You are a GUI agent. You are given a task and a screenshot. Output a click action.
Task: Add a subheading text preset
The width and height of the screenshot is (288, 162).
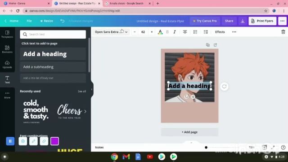pyautogui.click(x=53, y=67)
